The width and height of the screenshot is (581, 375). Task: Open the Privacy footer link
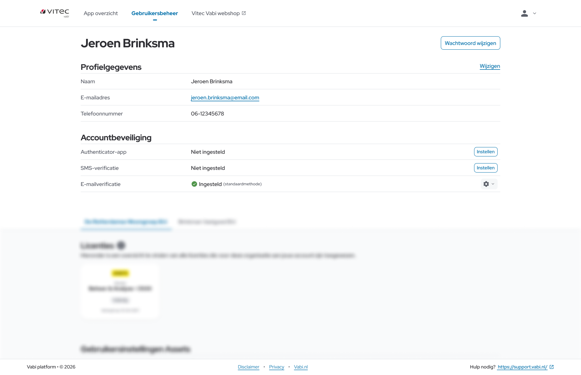276,367
